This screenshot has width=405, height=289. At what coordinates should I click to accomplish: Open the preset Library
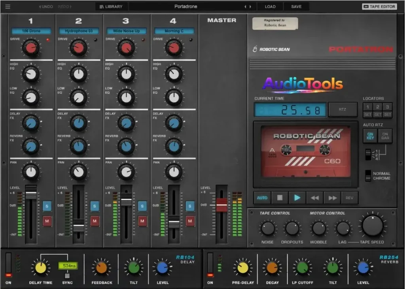111,7
